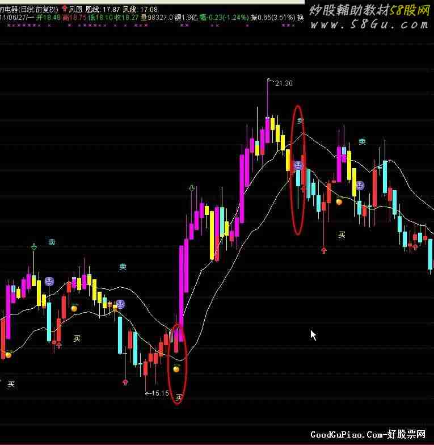Click the rightmost red up-arrow marker

[x=415, y=247]
